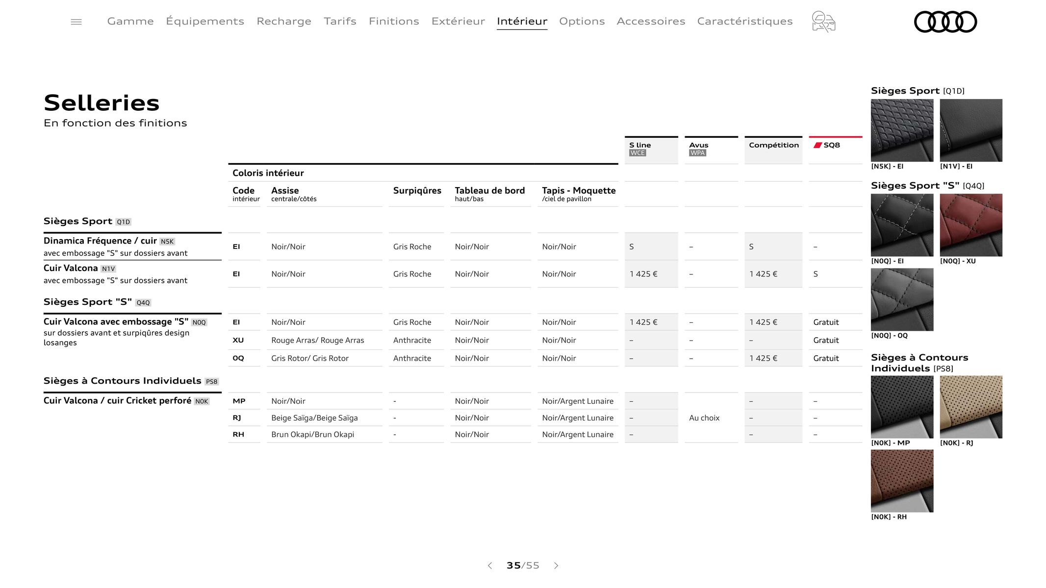Go to next page arrow
The width and height of the screenshot is (1046, 588).
coord(556,565)
